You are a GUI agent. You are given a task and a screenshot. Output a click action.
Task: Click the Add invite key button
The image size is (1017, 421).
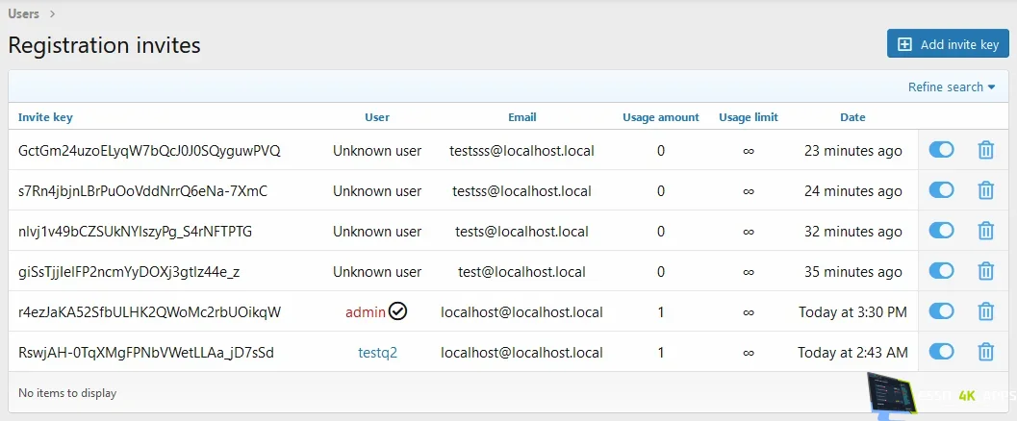coord(948,44)
